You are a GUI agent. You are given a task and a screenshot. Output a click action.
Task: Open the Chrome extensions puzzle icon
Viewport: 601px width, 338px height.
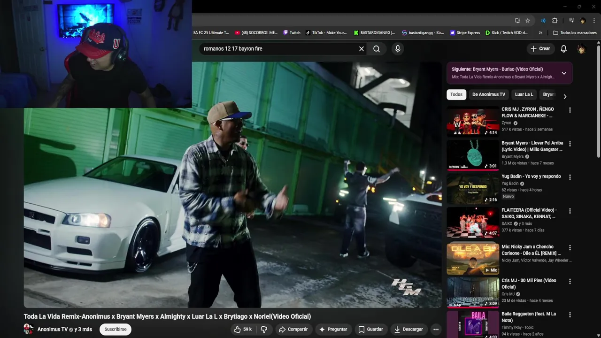(x=555, y=21)
